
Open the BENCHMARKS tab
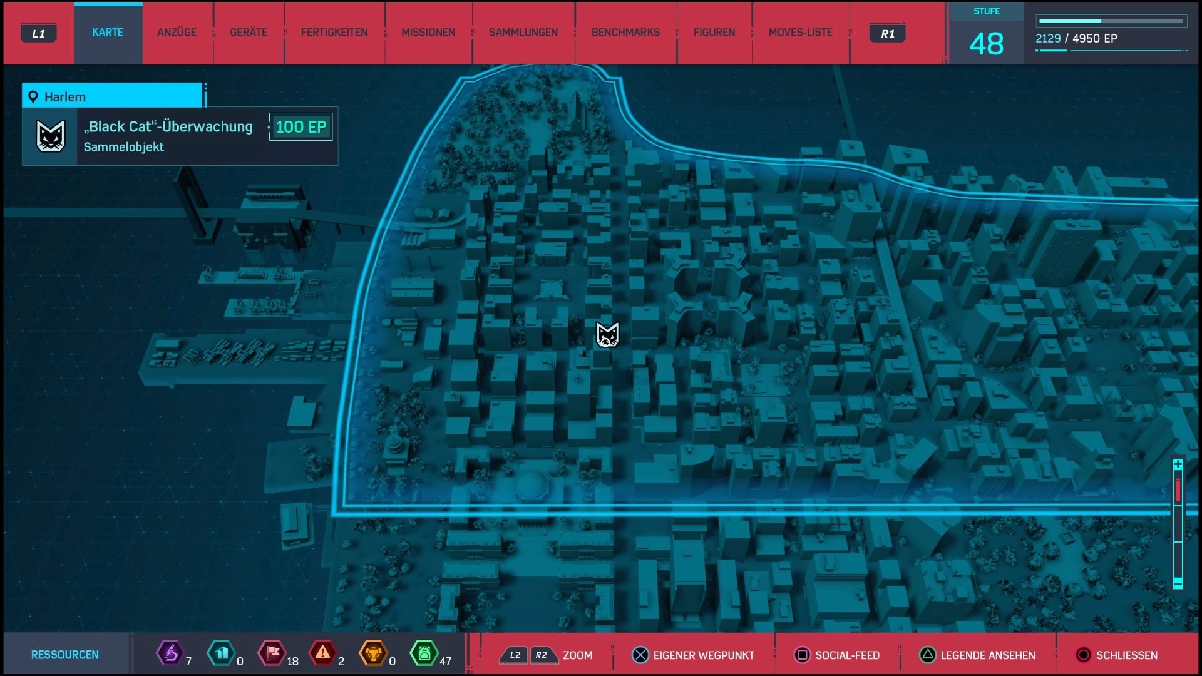[625, 33]
